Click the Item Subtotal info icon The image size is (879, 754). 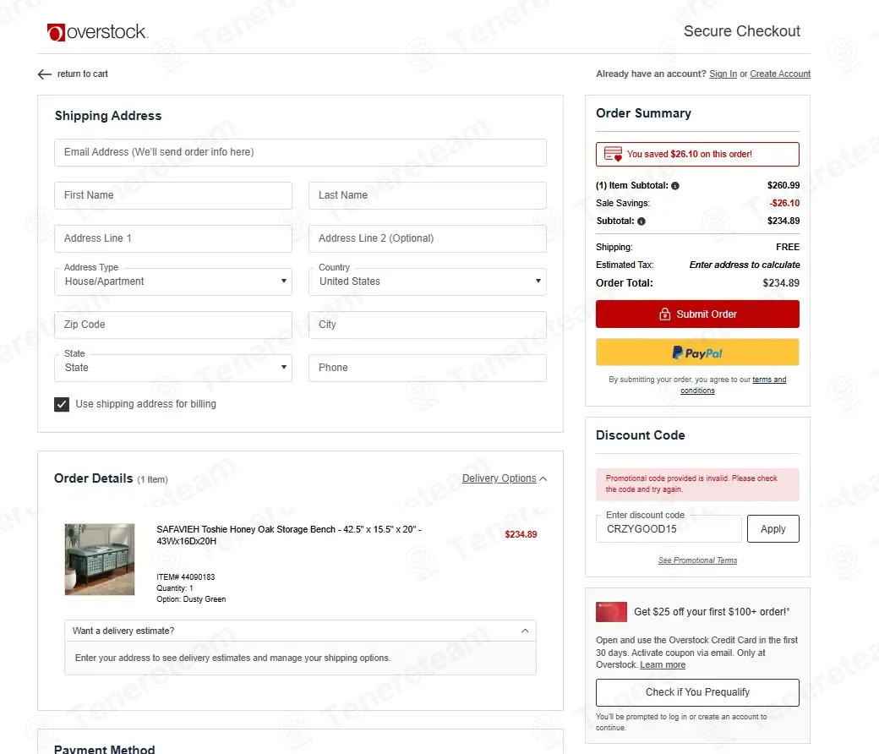point(675,186)
